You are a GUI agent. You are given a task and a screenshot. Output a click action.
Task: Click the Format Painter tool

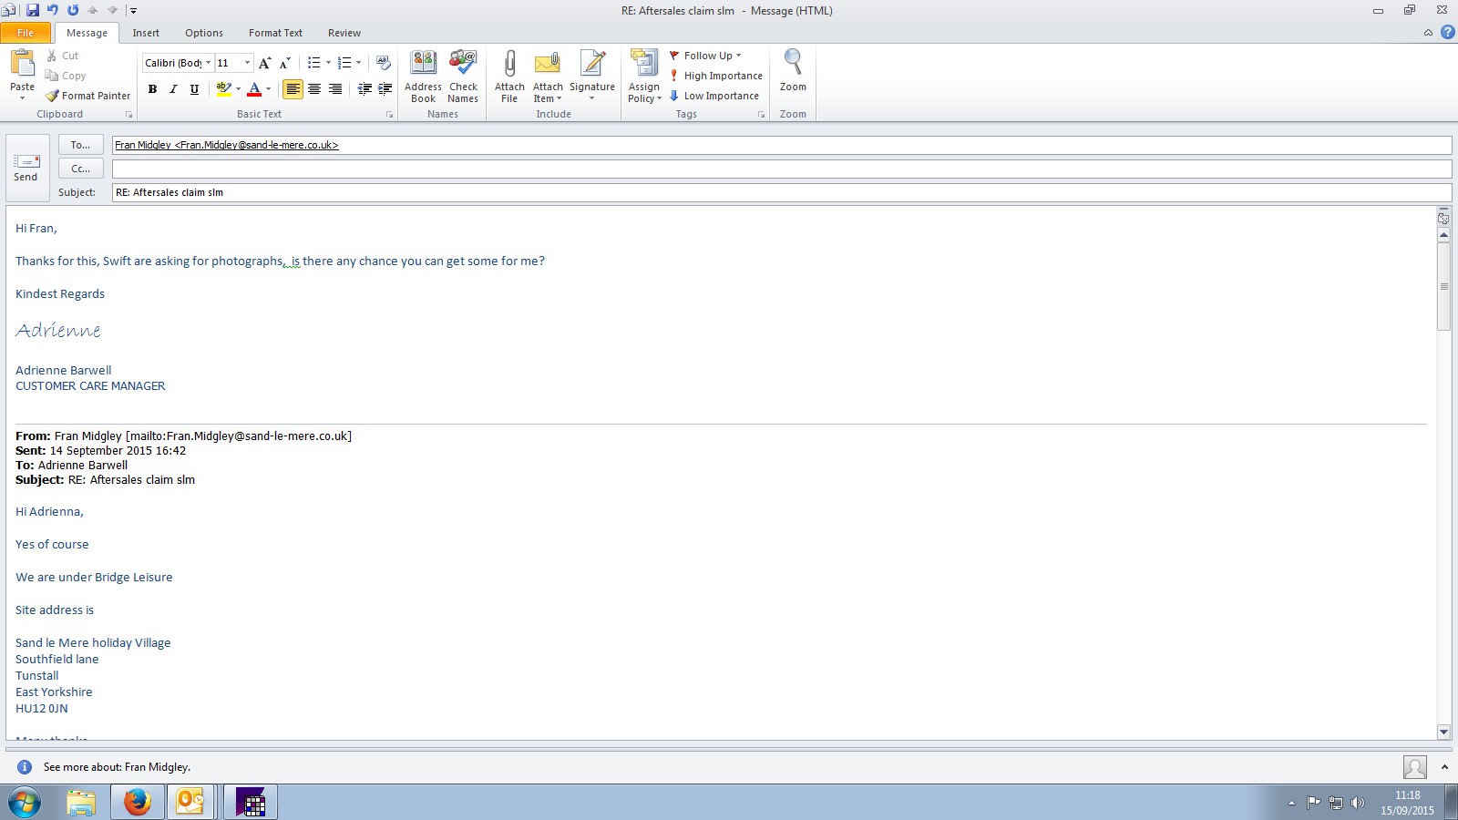click(x=88, y=96)
